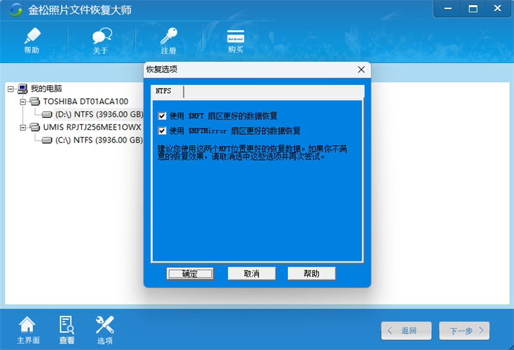This screenshot has height=350, width=514.
Task: Click the C:\ partition drive icon
Action: click(47, 140)
